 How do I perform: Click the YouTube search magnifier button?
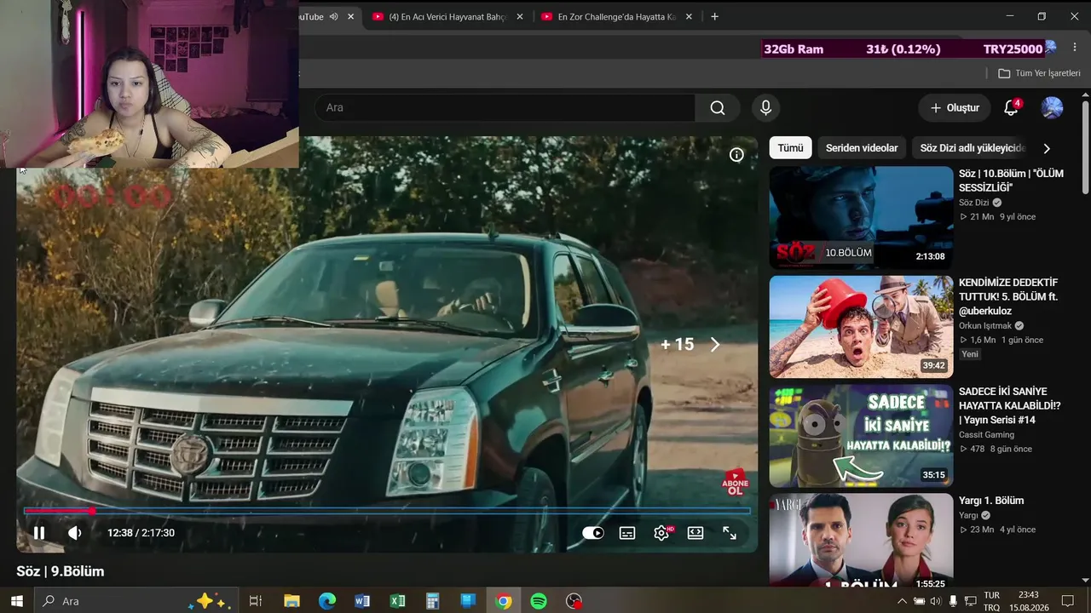tap(718, 108)
